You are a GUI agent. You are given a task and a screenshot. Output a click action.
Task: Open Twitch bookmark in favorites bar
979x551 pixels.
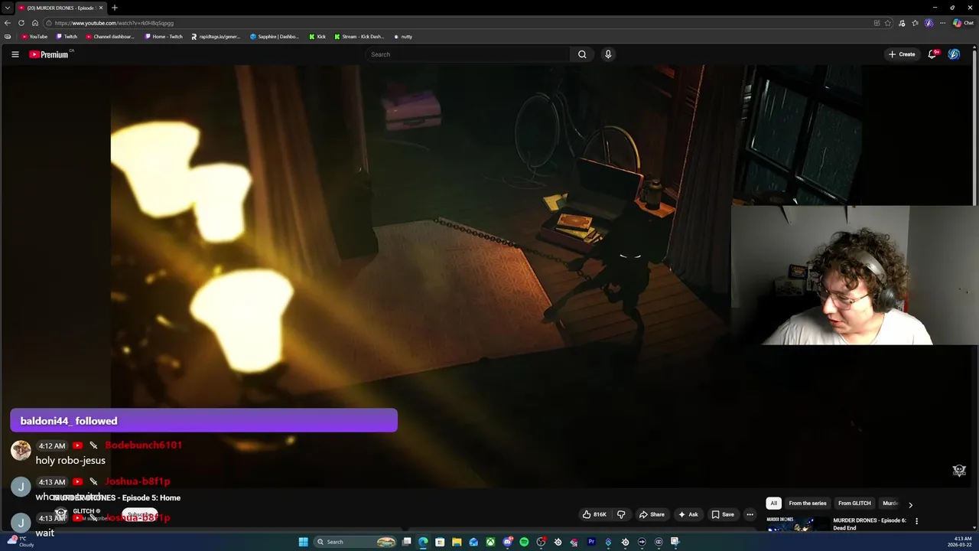coord(67,37)
